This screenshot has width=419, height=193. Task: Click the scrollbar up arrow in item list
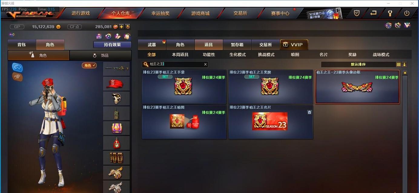[405, 73]
